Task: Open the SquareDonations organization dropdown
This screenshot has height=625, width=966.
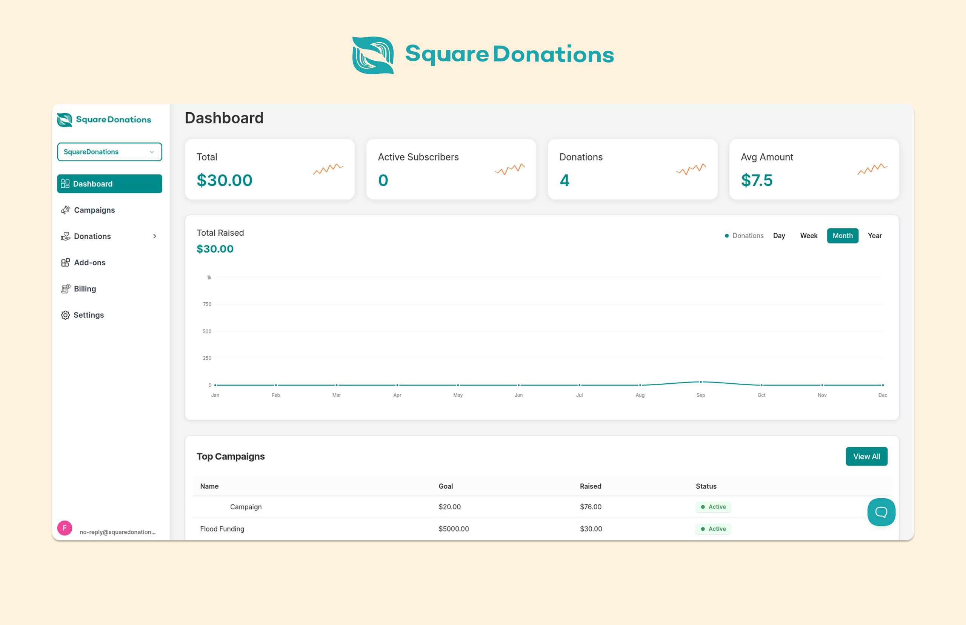Action: click(109, 152)
